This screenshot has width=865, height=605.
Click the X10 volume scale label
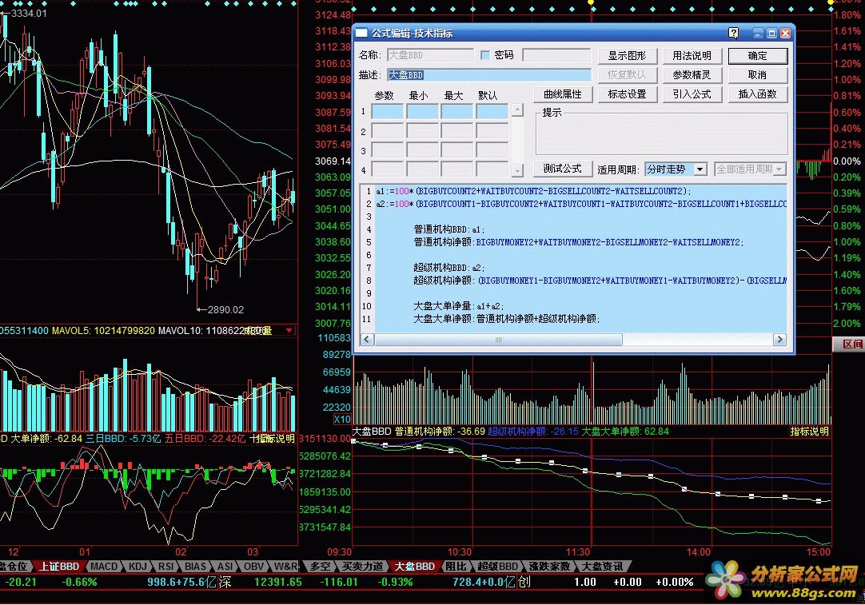(x=341, y=419)
